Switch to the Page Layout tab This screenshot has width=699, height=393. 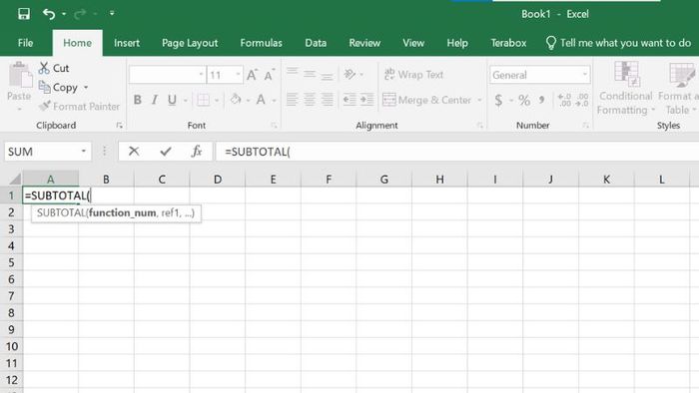(190, 43)
